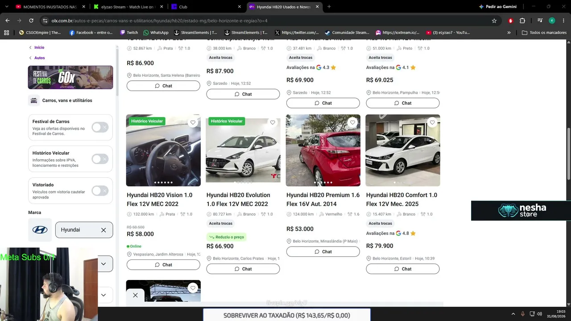The width and height of the screenshot is (571, 321).
Task: Switch to the elyzao Stream tab
Action: pyautogui.click(x=127, y=7)
